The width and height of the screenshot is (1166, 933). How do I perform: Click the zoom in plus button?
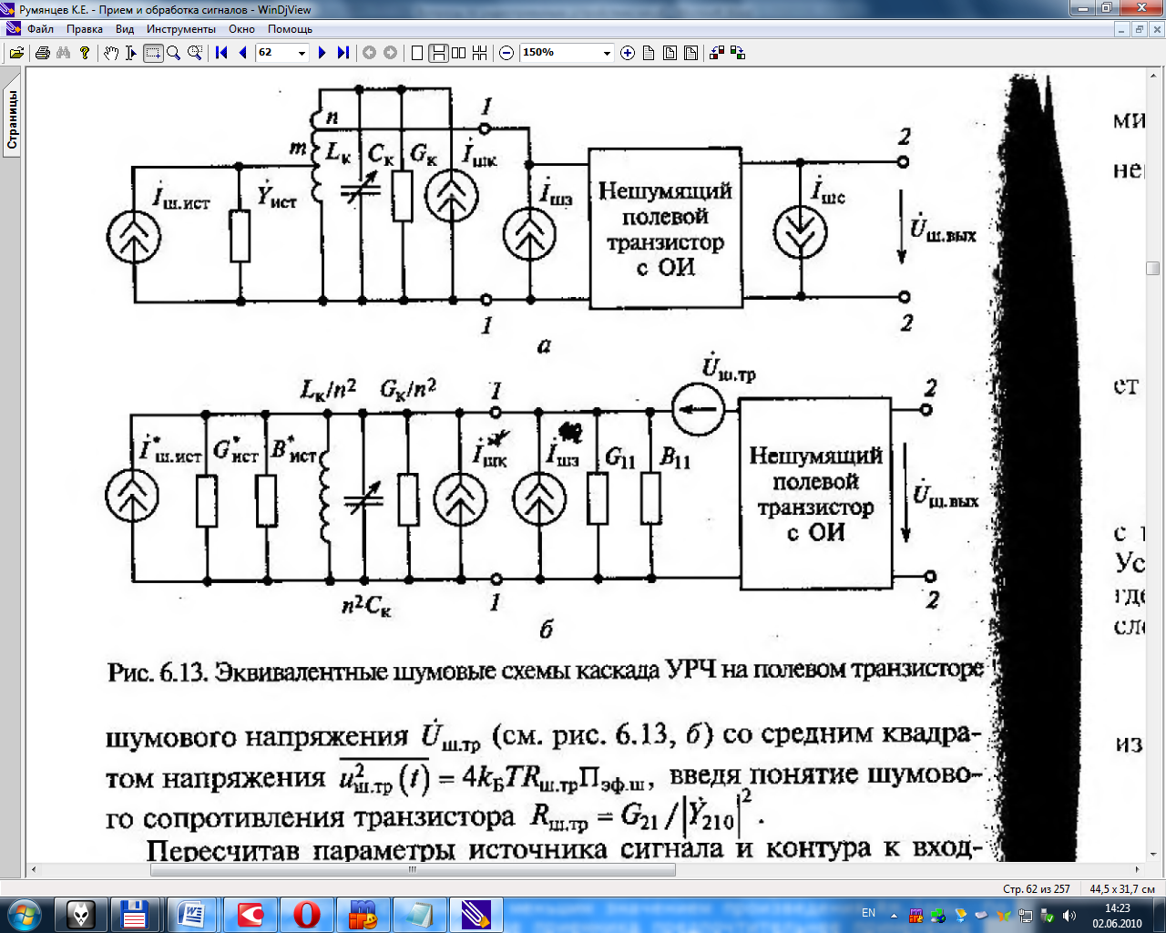(628, 53)
